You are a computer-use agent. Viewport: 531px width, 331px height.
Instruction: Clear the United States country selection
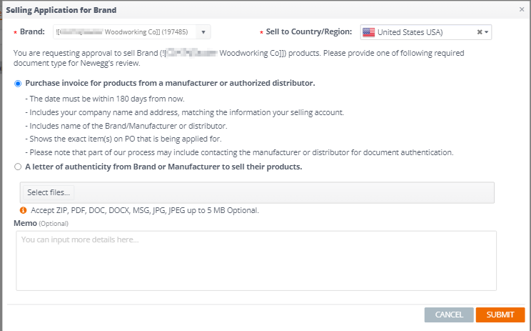click(480, 32)
